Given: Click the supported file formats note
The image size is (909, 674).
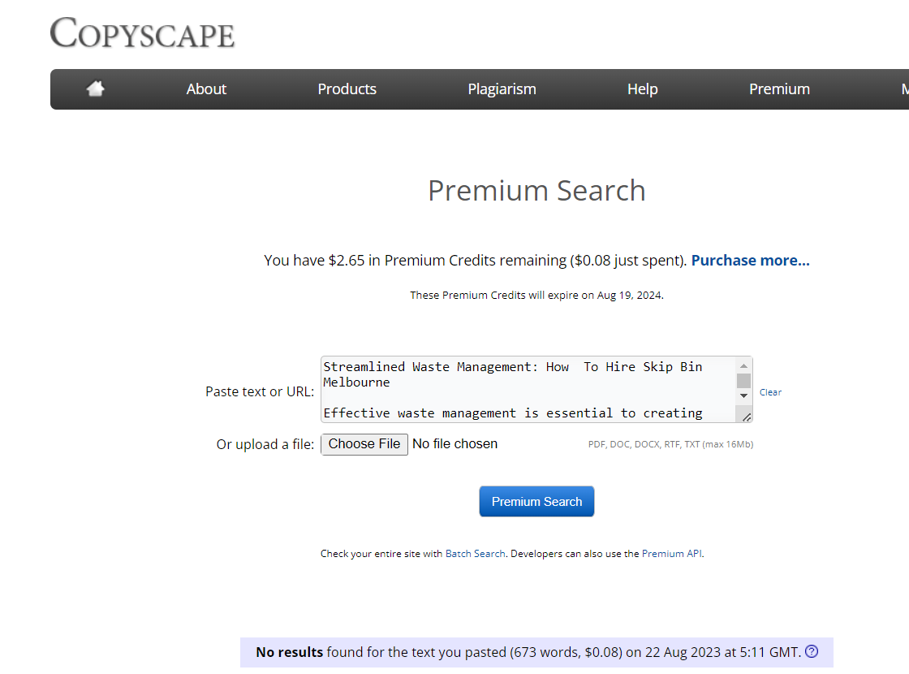Looking at the screenshot, I should (x=670, y=444).
